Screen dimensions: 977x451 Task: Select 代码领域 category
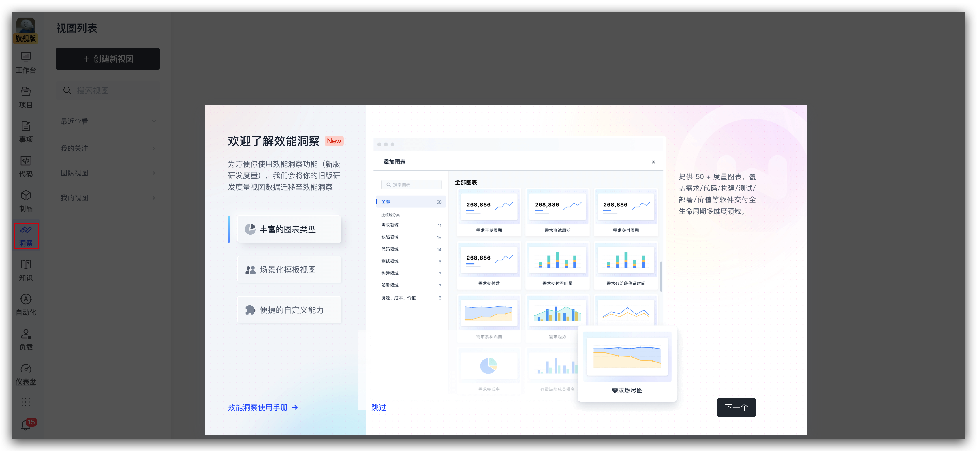pyautogui.click(x=411, y=250)
